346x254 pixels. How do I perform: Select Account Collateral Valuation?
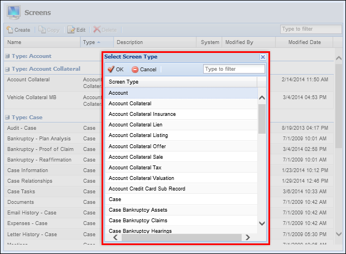point(181,178)
